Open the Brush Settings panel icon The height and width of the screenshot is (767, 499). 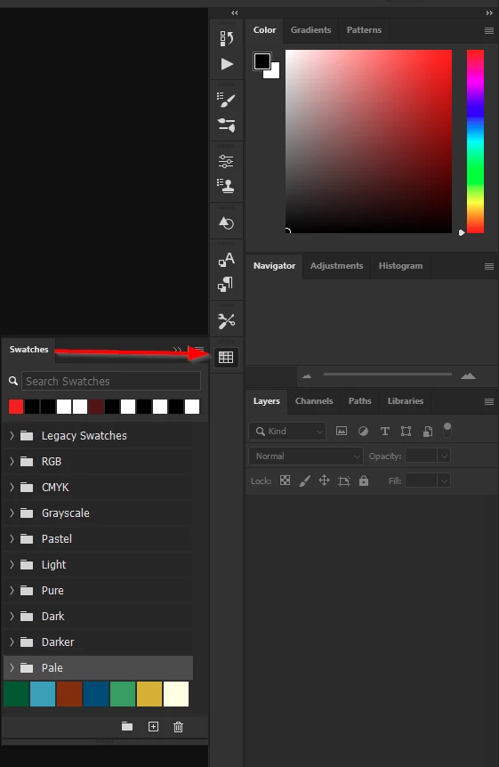(x=226, y=100)
